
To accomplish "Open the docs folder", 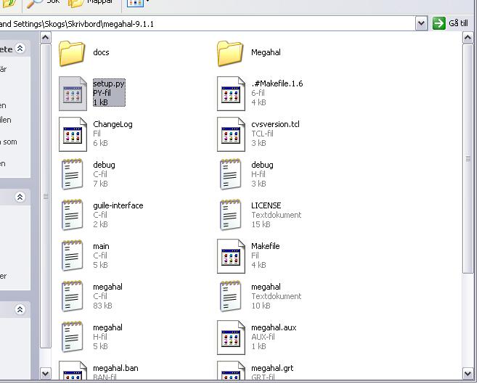I will click(72, 54).
